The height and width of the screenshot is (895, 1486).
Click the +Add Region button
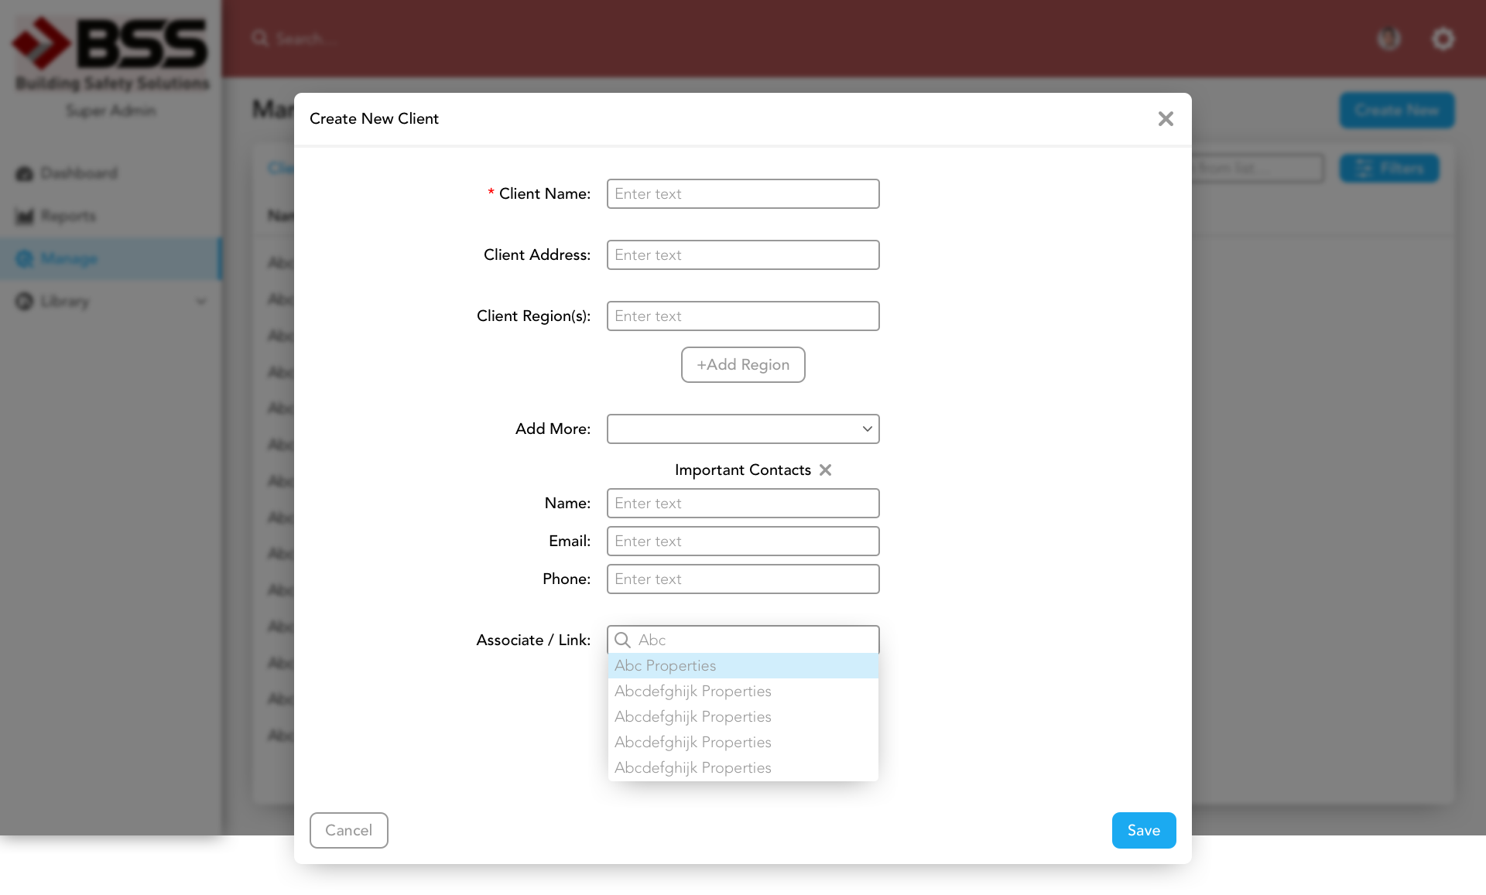point(743,364)
